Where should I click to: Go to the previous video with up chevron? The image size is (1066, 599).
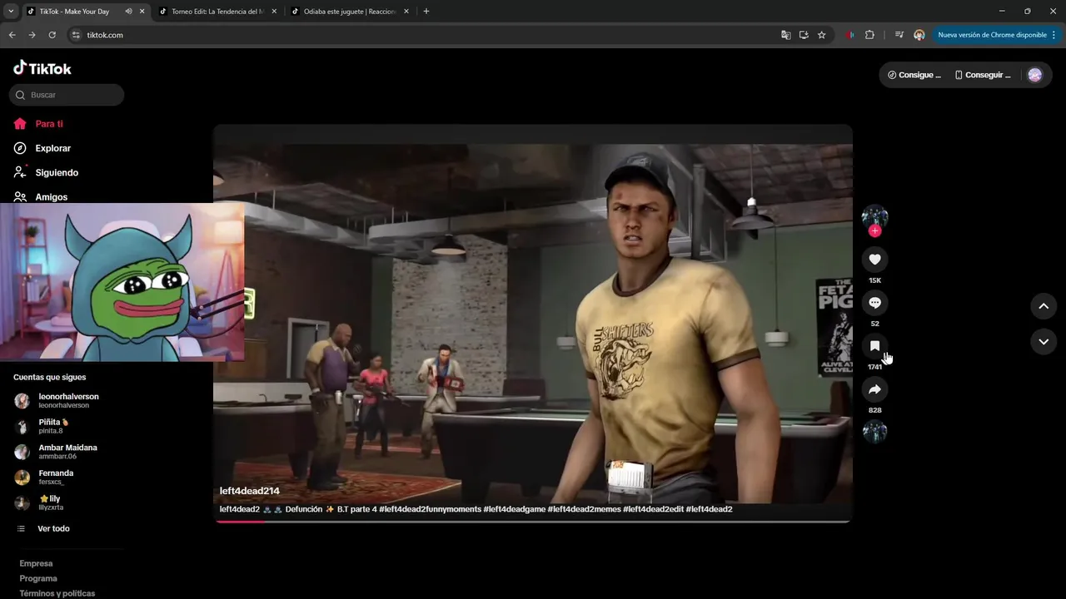(1044, 306)
